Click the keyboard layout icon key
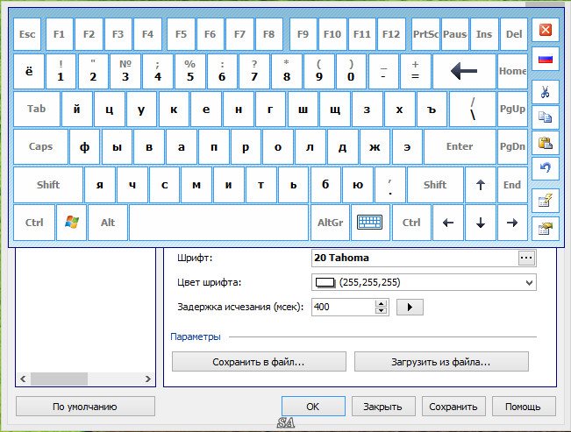 (x=370, y=223)
